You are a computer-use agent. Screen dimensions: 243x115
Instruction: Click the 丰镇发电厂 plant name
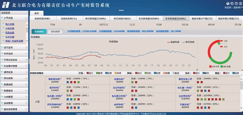(x=185, y=104)
